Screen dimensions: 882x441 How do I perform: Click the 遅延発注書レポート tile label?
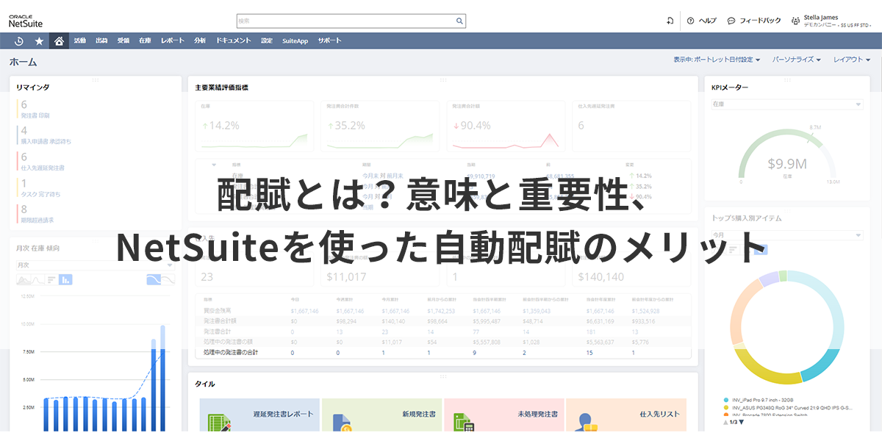282,415
